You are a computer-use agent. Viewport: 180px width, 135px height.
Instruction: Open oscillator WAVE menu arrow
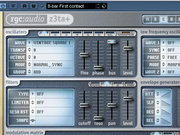point(30,43)
